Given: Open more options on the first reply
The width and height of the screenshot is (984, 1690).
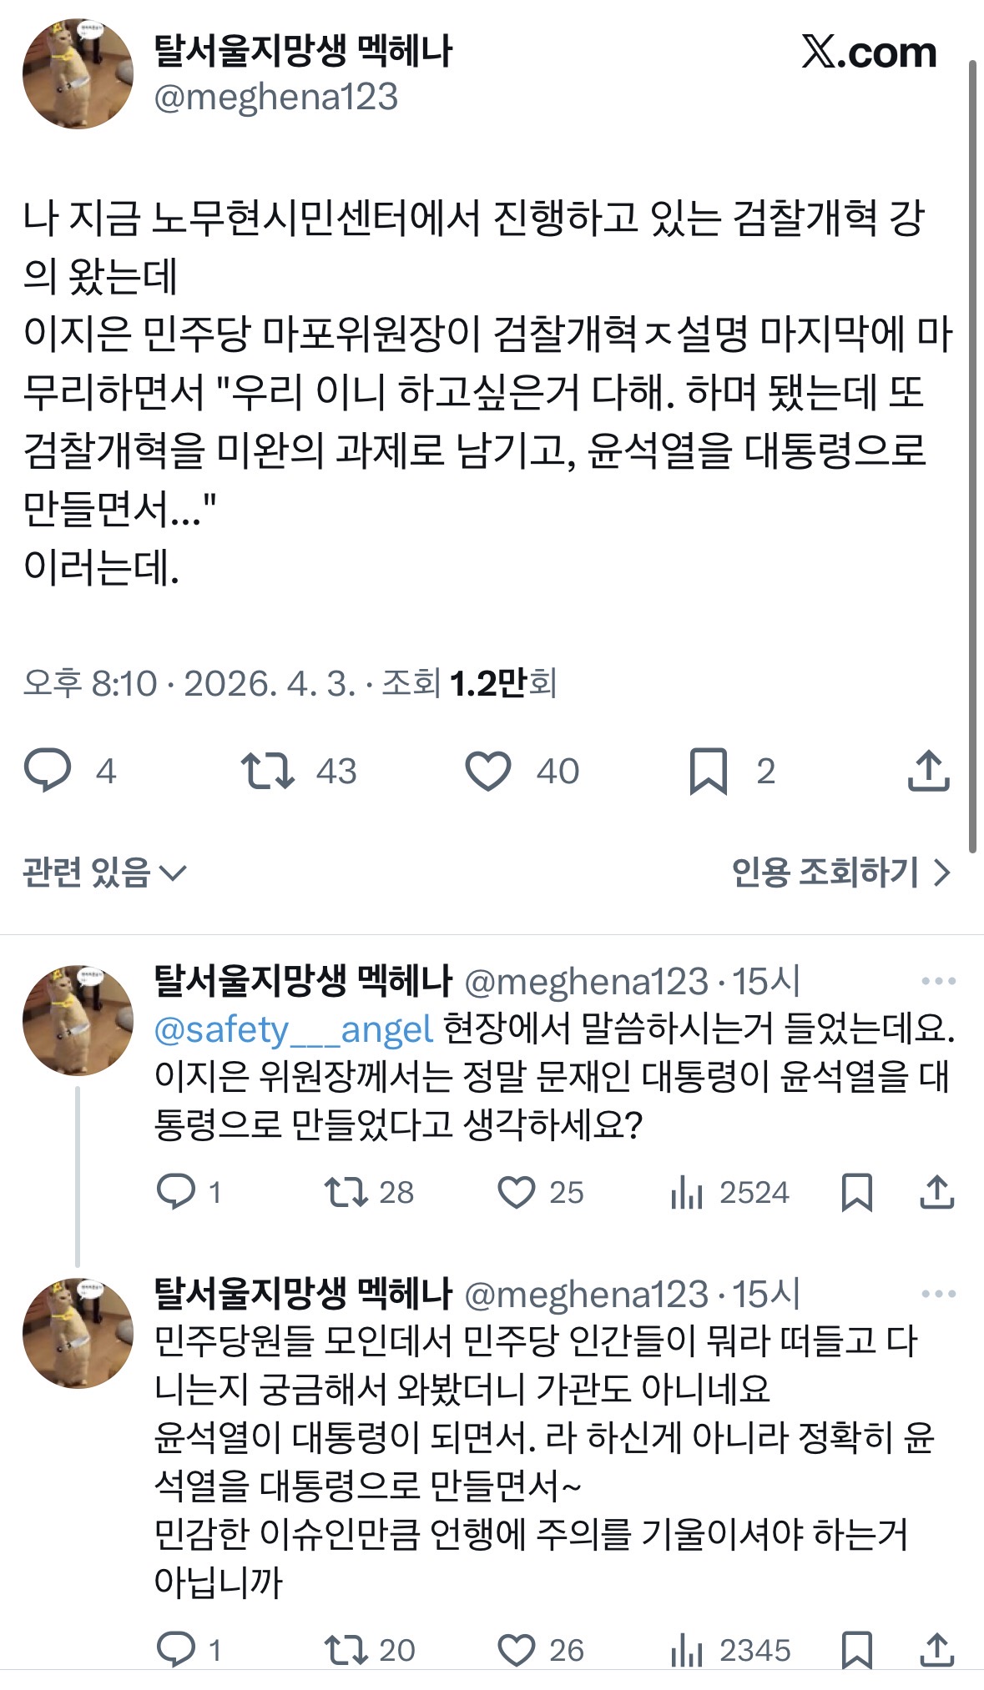Looking at the screenshot, I should pyautogui.click(x=938, y=981).
